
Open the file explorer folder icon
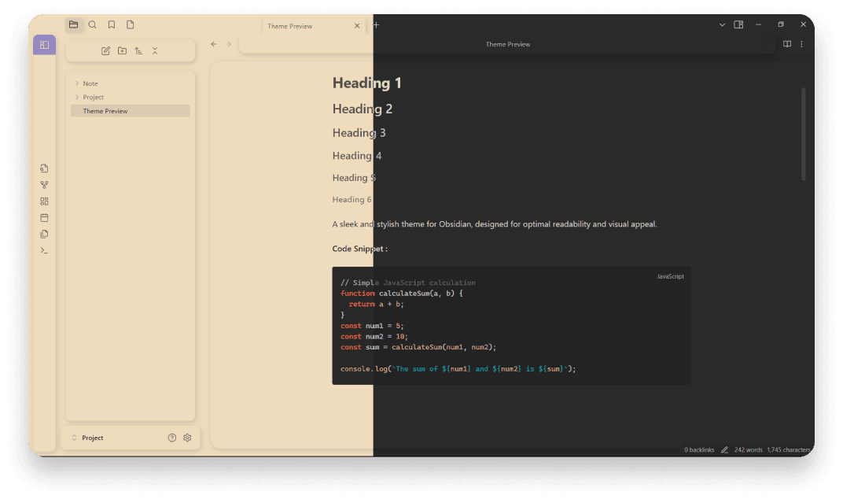pos(74,24)
